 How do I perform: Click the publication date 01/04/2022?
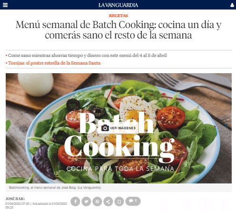[x=18, y=204]
